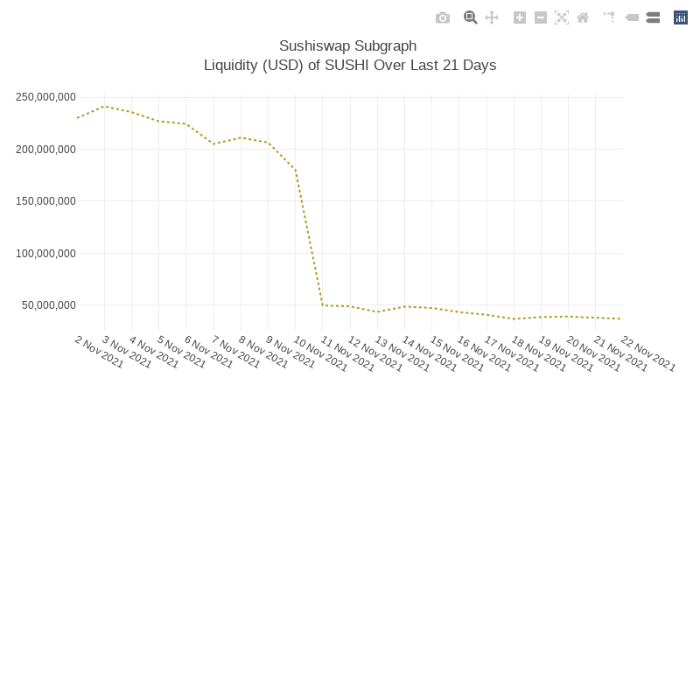Click the '7 Nov 2021' x-axis label

pyautogui.click(x=235, y=353)
